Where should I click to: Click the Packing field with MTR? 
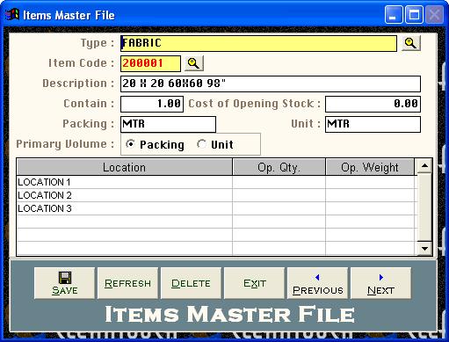point(168,124)
